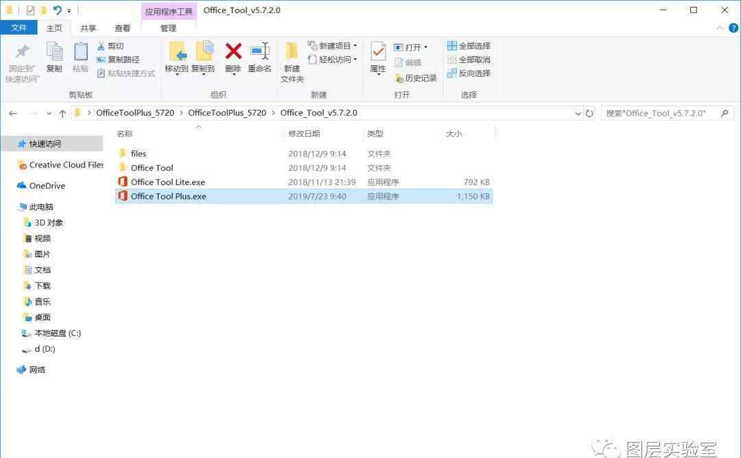Viewport: 741px width, 458px height.
Task: Select the Application Tools contextual tab
Action: tap(169, 12)
